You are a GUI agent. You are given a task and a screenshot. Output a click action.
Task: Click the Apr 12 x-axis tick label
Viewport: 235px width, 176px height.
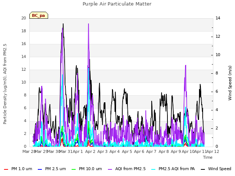[213, 151]
